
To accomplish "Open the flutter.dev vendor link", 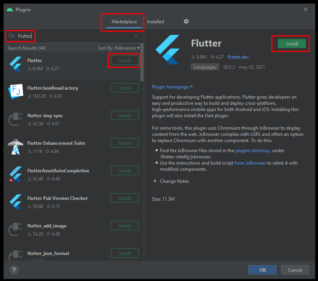I will (x=238, y=57).
